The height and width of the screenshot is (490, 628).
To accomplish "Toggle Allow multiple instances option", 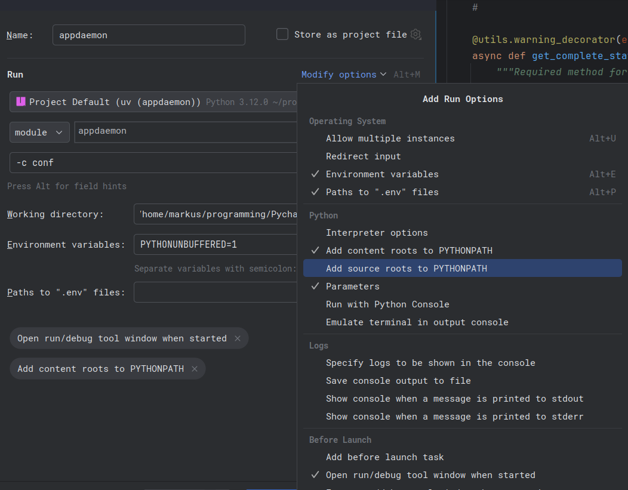I will click(463, 138).
